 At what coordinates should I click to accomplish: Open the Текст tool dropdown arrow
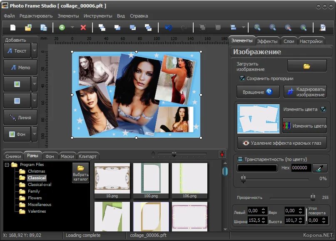tap(34, 50)
